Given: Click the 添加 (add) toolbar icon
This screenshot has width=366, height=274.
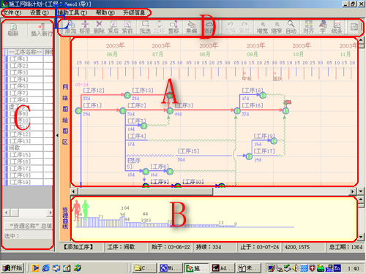Looking at the screenshot, I should pyautogui.click(x=71, y=27).
